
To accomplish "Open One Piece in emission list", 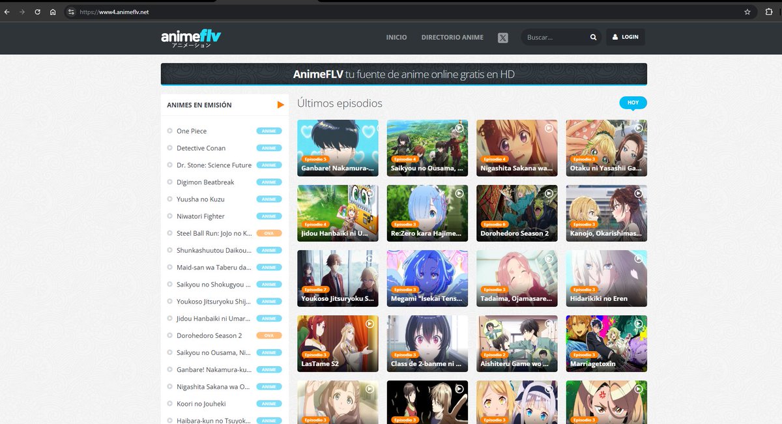I will point(192,131).
